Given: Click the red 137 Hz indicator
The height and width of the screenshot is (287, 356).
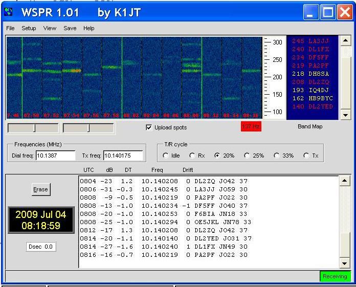Looking at the screenshot, I should [x=251, y=126].
